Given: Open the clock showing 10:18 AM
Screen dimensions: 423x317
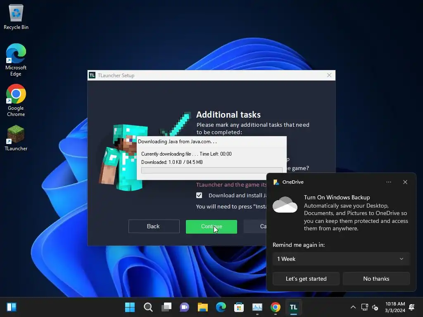Looking at the screenshot, I should pos(395,307).
